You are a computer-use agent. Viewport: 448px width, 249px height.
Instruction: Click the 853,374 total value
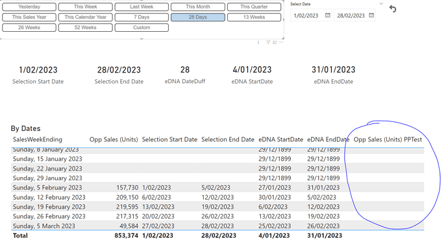click(x=127, y=235)
